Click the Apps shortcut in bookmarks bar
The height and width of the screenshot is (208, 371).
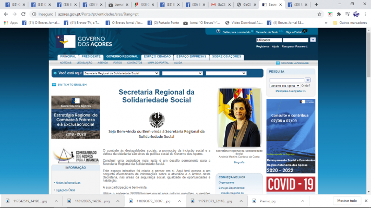click(10, 23)
